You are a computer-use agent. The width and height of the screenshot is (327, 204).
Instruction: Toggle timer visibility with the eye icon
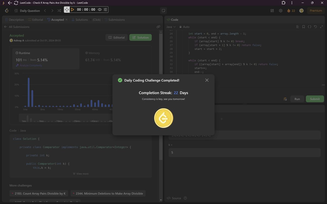point(100,10)
